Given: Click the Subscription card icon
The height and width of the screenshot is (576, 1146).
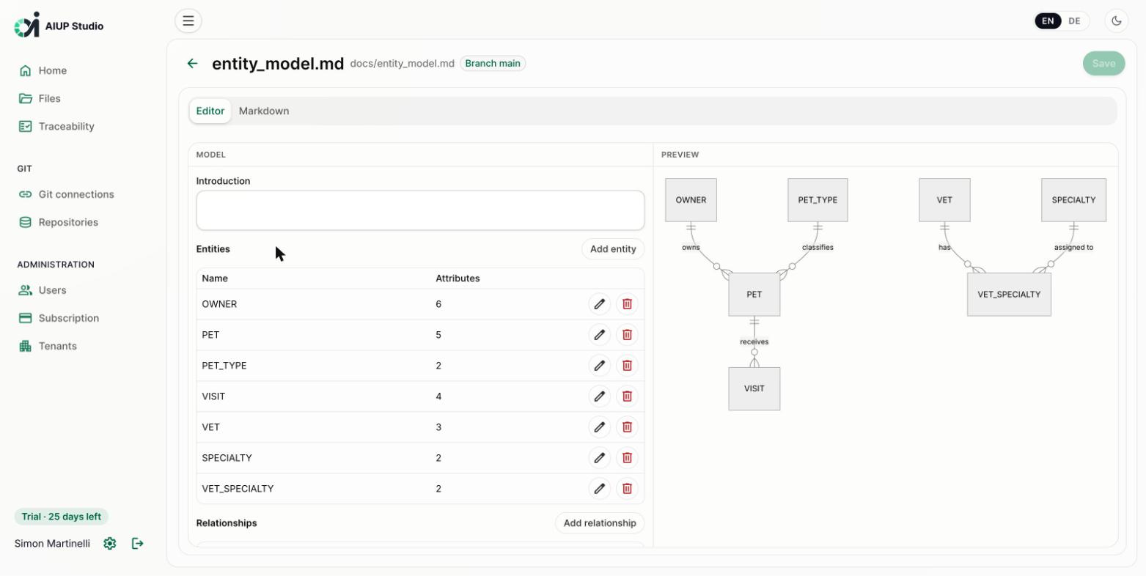Looking at the screenshot, I should 26,318.
